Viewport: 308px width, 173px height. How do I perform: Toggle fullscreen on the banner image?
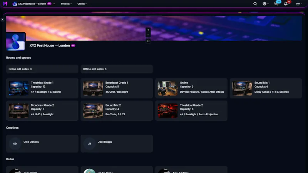pos(148,41)
